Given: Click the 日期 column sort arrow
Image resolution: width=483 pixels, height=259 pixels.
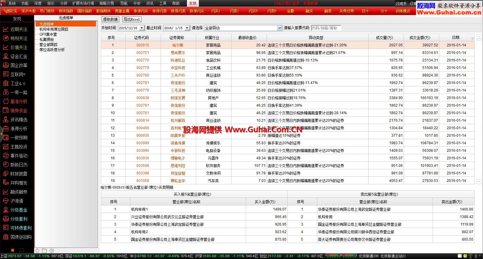Looking at the screenshot, I should (472, 38).
